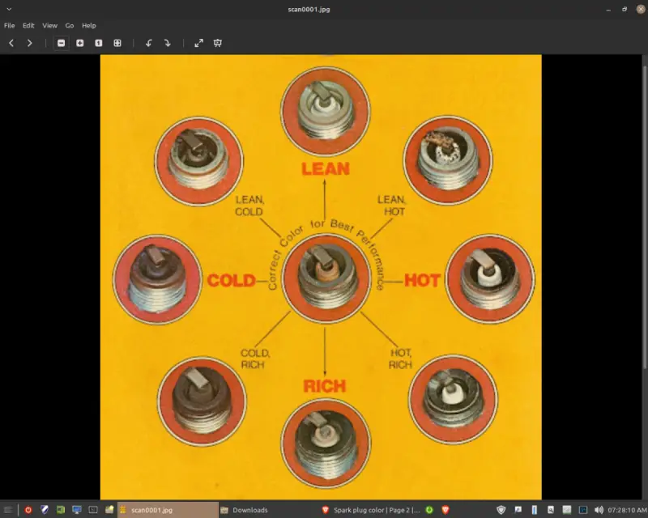Rotate image clockwise
Screen dimensions: 648x518
click(168, 43)
